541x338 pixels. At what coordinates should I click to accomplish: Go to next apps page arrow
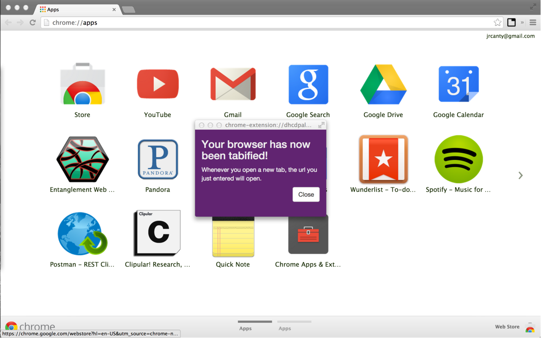(x=521, y=175)
